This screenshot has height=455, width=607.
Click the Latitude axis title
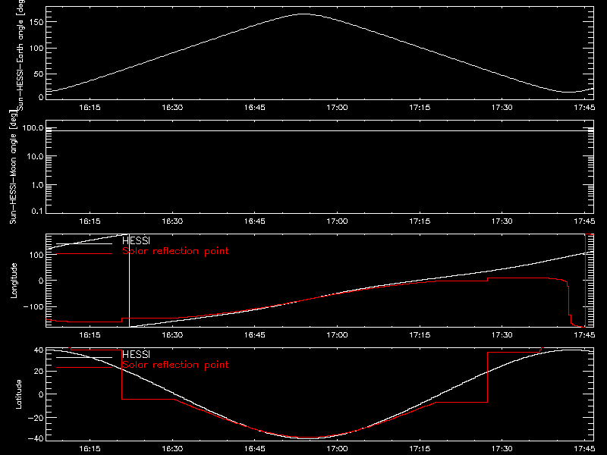click(x=18, y=394)
